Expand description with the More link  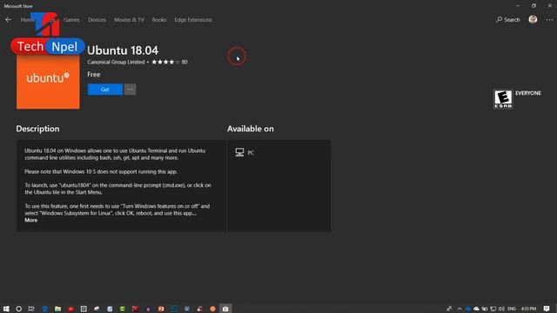[31, 220]
